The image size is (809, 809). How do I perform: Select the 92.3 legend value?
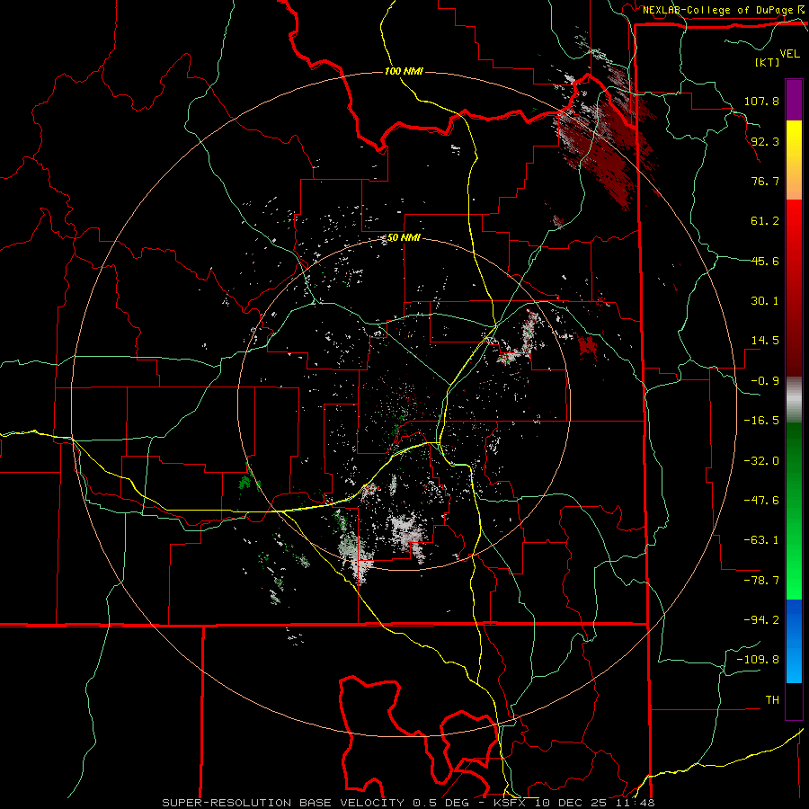765,141
